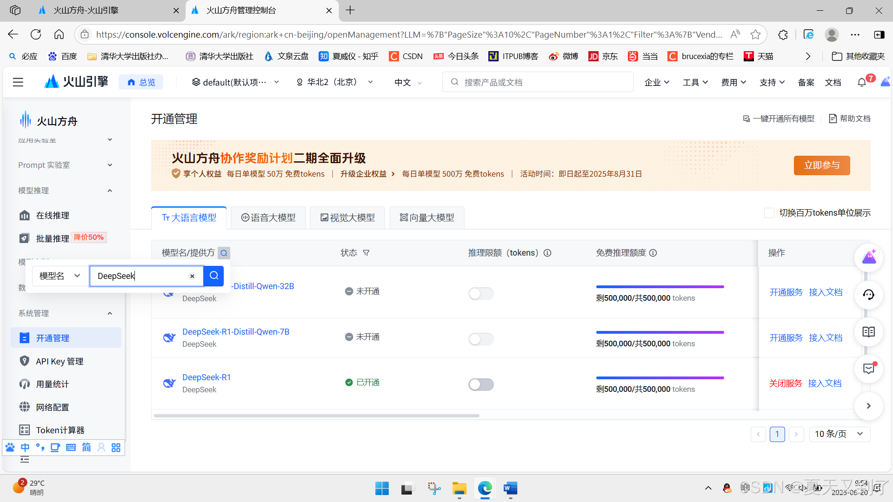The width and height of the screenshot is (893, 502).
Task: Click the 立即参与 banner button
Action: click(821, 165)
